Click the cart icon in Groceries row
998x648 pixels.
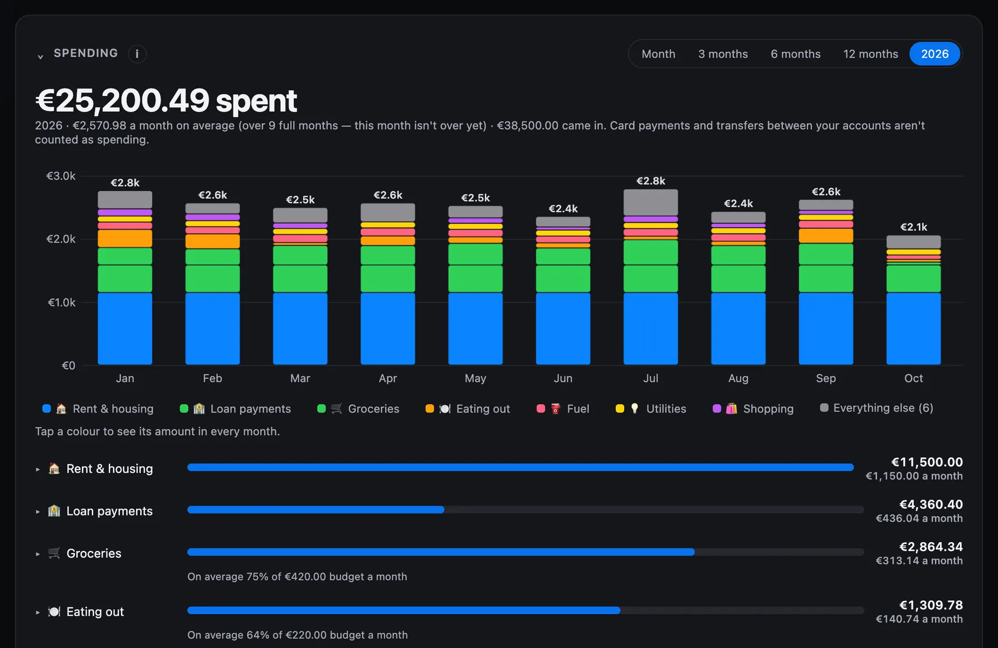(54, 553)
